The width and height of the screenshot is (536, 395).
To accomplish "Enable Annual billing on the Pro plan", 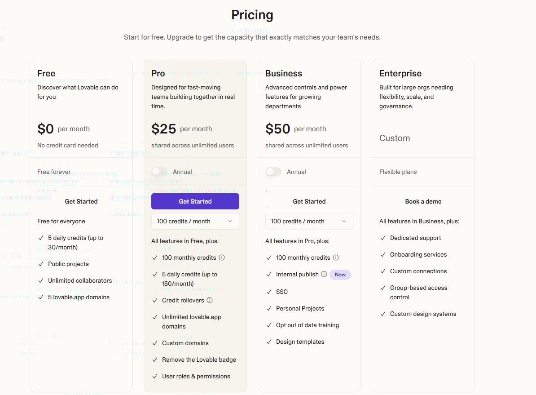I will point(159,172).
